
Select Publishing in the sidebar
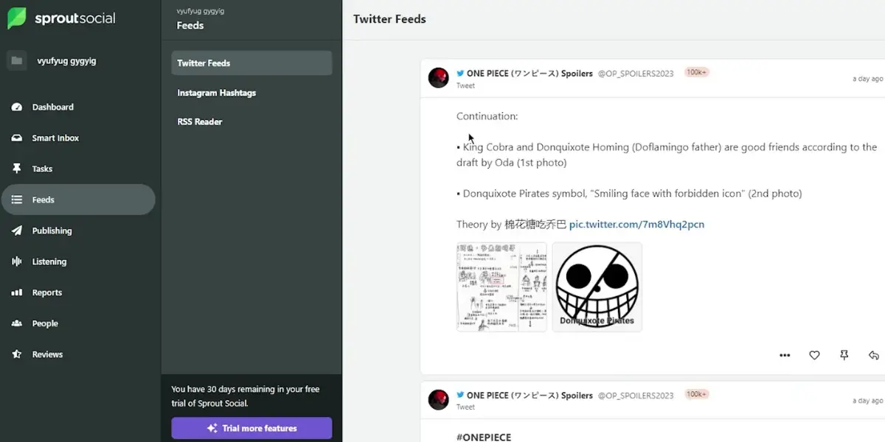coord(78,231)
